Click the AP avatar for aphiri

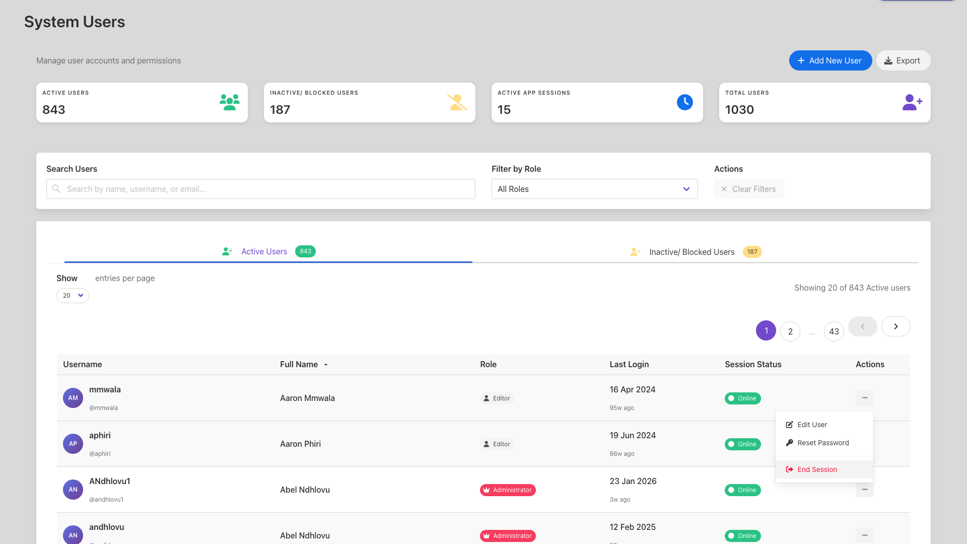[73, 444]
